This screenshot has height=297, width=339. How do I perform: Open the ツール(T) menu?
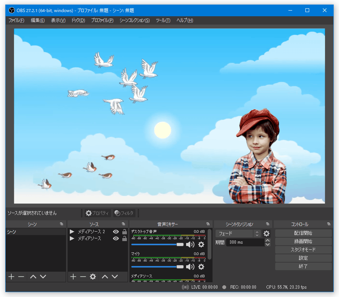point(163,20)
